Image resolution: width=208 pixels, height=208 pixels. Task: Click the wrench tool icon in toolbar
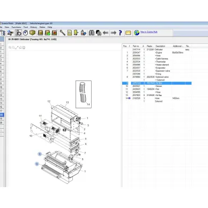coord(62,33)
